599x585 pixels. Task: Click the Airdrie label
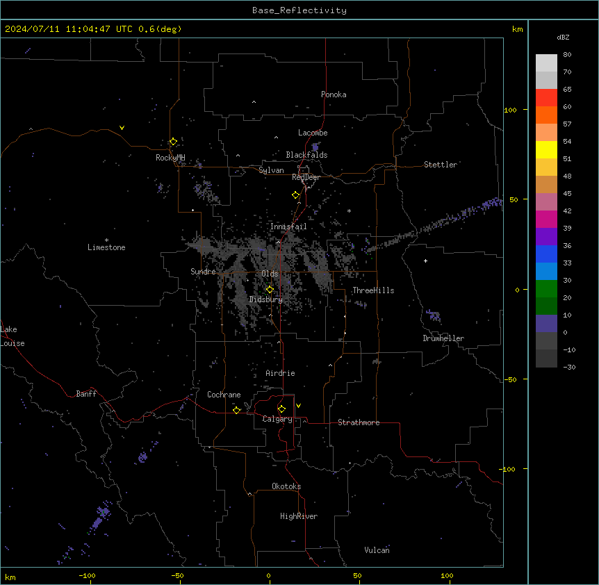point(281,373)
